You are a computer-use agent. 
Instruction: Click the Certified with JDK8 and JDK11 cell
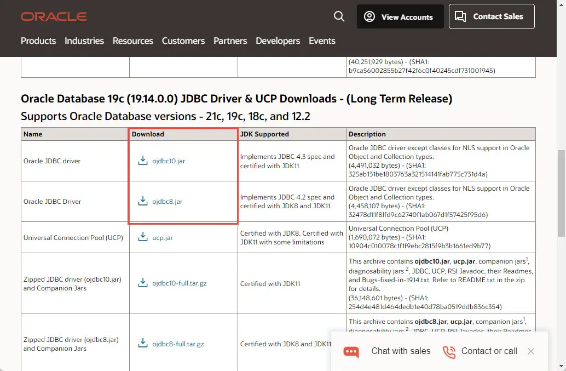[x=286, y=344]
